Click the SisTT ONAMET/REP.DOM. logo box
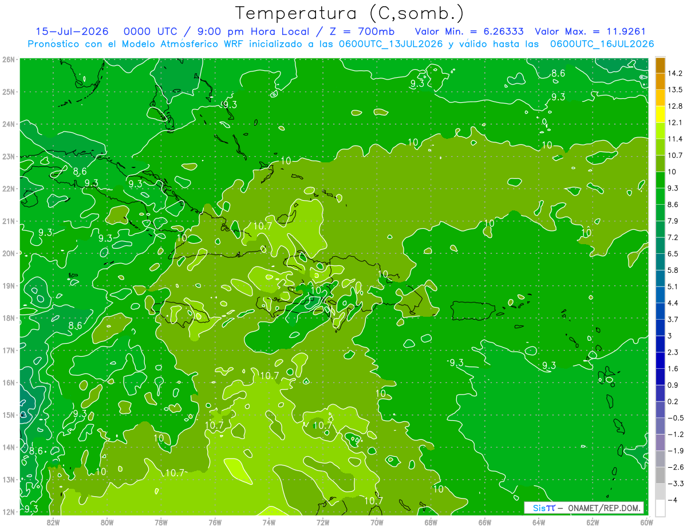687x530 pixels. click(584, 508)
